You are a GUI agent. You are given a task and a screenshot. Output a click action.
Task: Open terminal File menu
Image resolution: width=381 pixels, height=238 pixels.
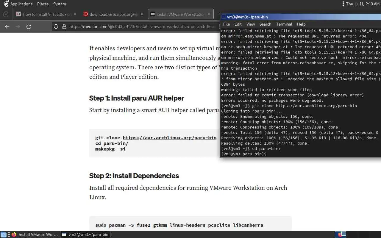[226, 24]
